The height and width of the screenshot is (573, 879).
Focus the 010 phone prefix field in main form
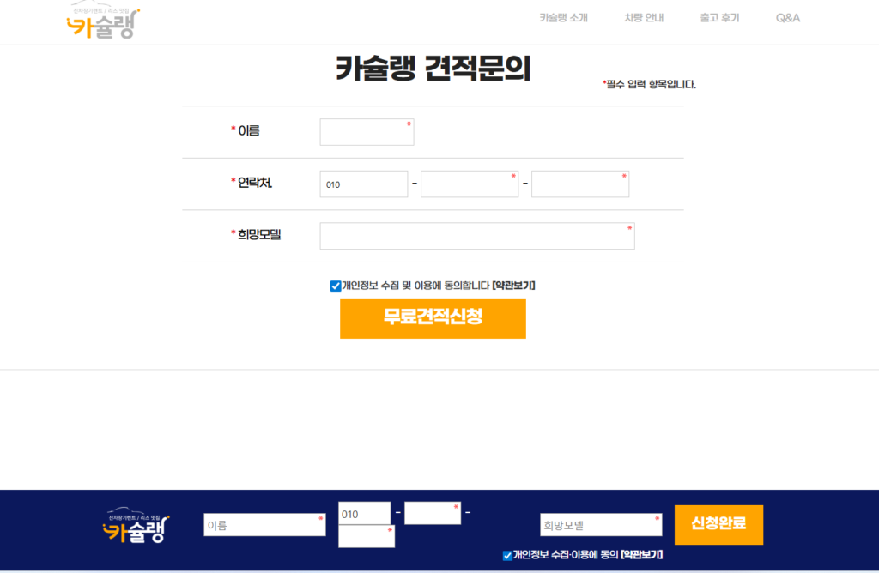click(x=363, y=184)
